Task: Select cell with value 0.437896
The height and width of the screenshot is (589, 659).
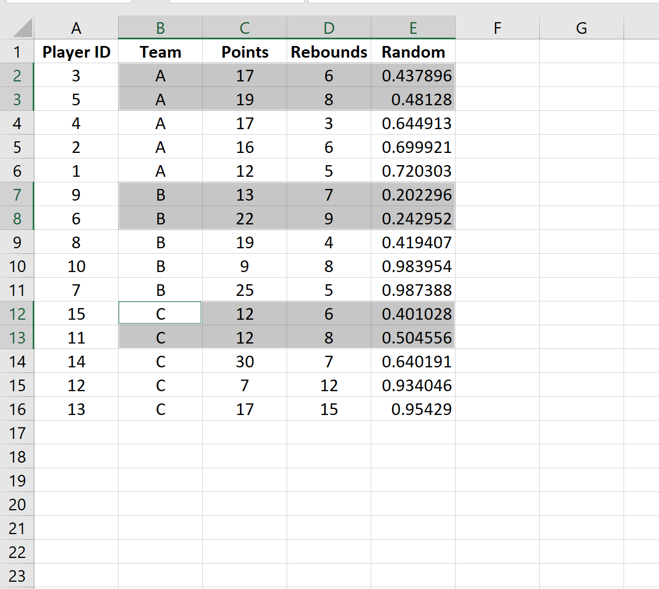Action: (x=413, y=76)
